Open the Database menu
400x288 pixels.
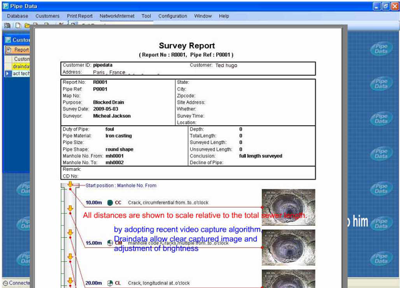[17, 16]
